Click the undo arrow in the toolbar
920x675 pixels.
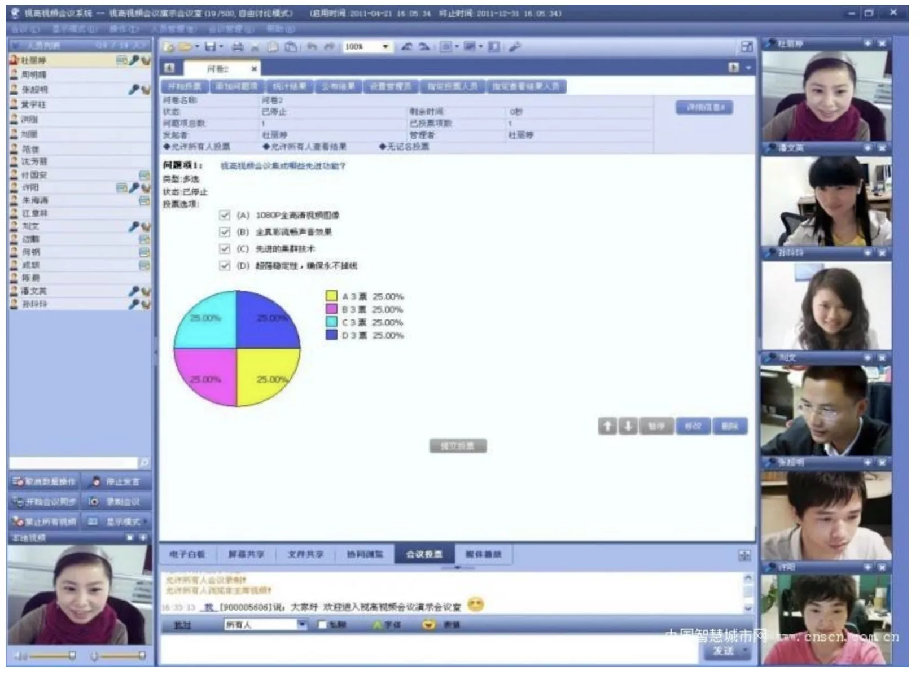pyautogui.click(x=312, y=47)
